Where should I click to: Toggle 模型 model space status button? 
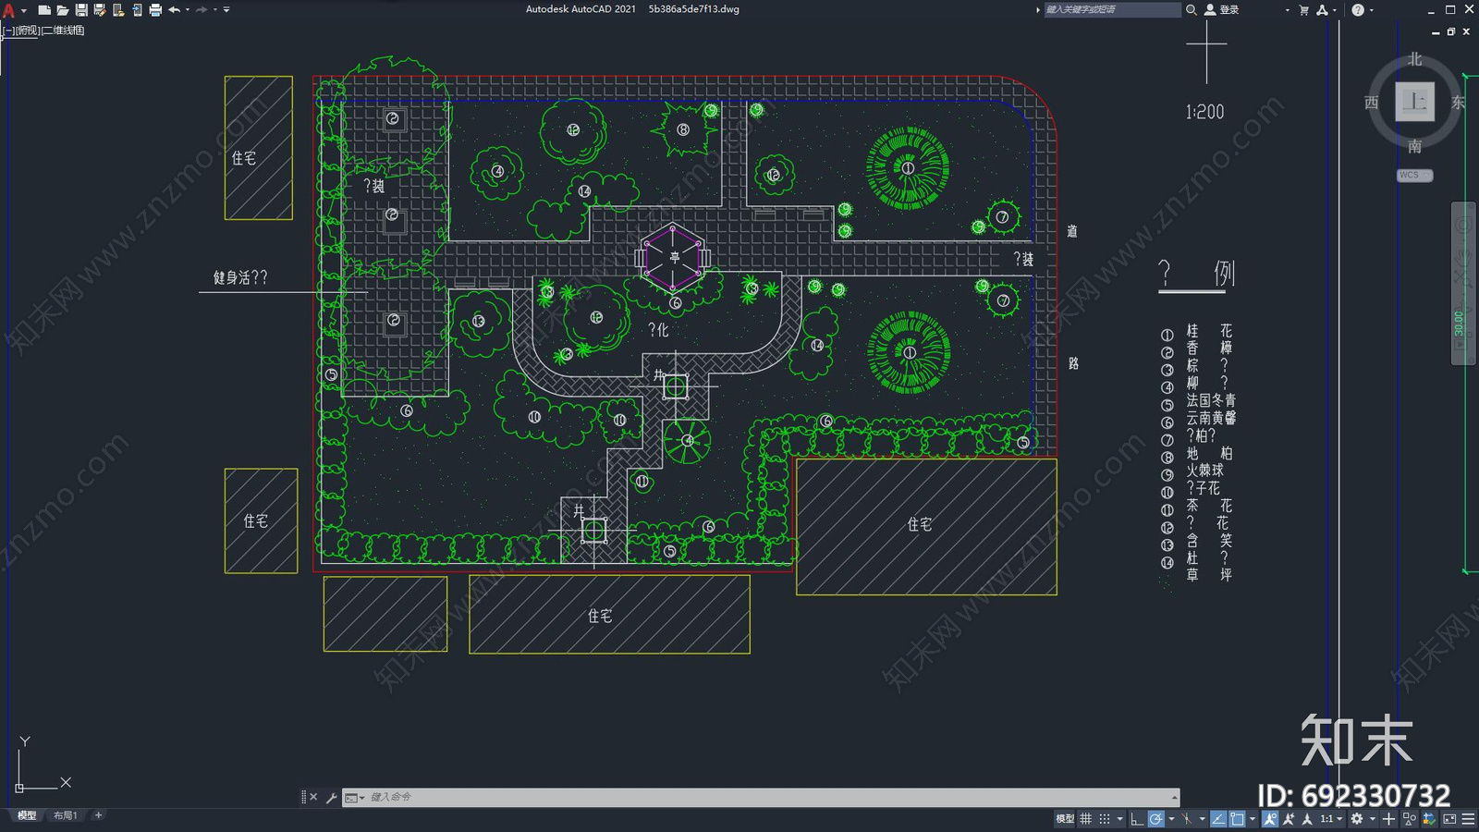click(x=1065, y=818)
